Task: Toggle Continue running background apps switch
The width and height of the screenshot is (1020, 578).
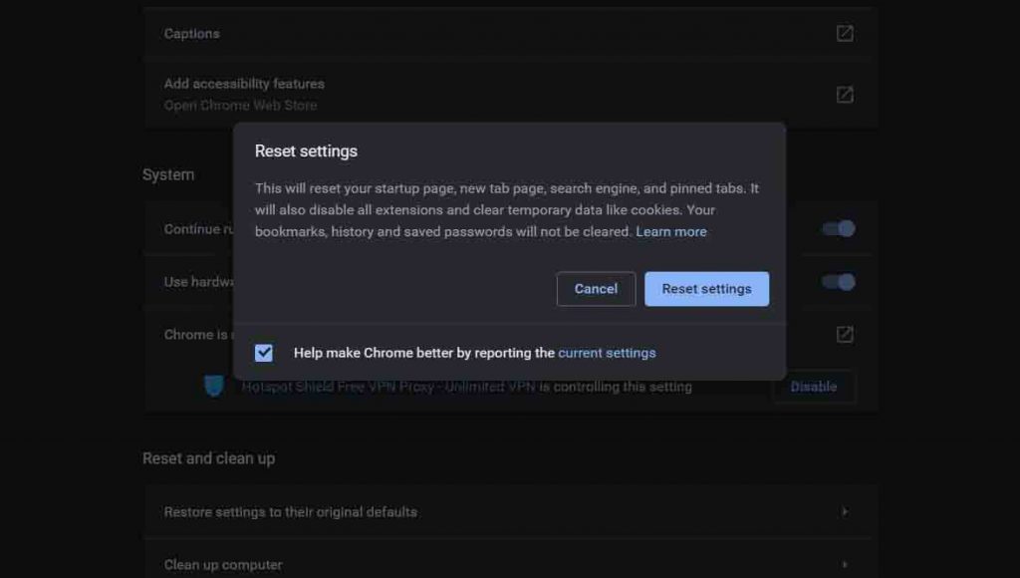Action: point(838,228)
